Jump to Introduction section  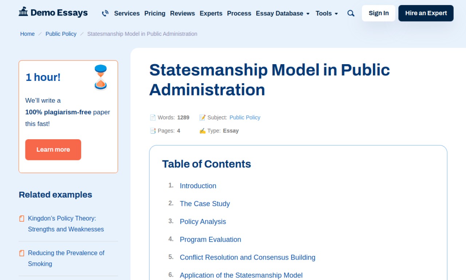pos(198,186)
